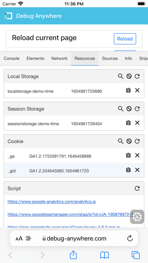The height and width of the screenshot is (263, 148).
Task: Clear Local Storage using ban icon
Action: click(129, 76)
